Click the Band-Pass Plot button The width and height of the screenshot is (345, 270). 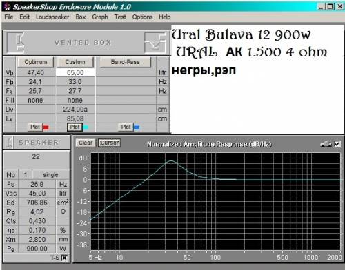pos(126,127)
